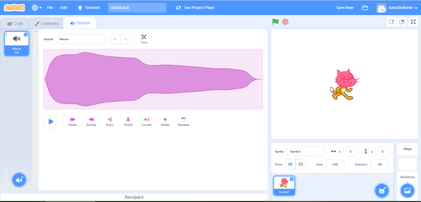The height and width of the screenshot is (202, 421).
Task: Hide the sprite with crossed-eye icon
Action: [301, 165]
